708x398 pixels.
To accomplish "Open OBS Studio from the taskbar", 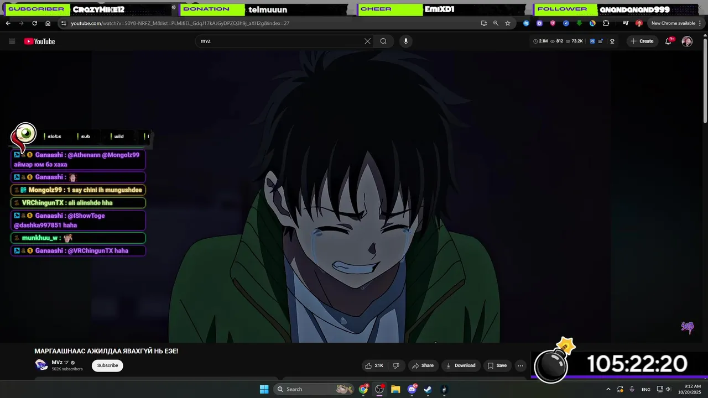I will 379,389.
